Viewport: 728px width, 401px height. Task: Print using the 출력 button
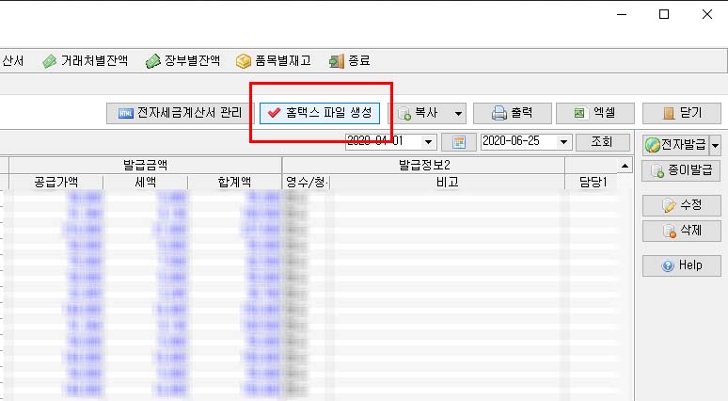click(512, 113)
